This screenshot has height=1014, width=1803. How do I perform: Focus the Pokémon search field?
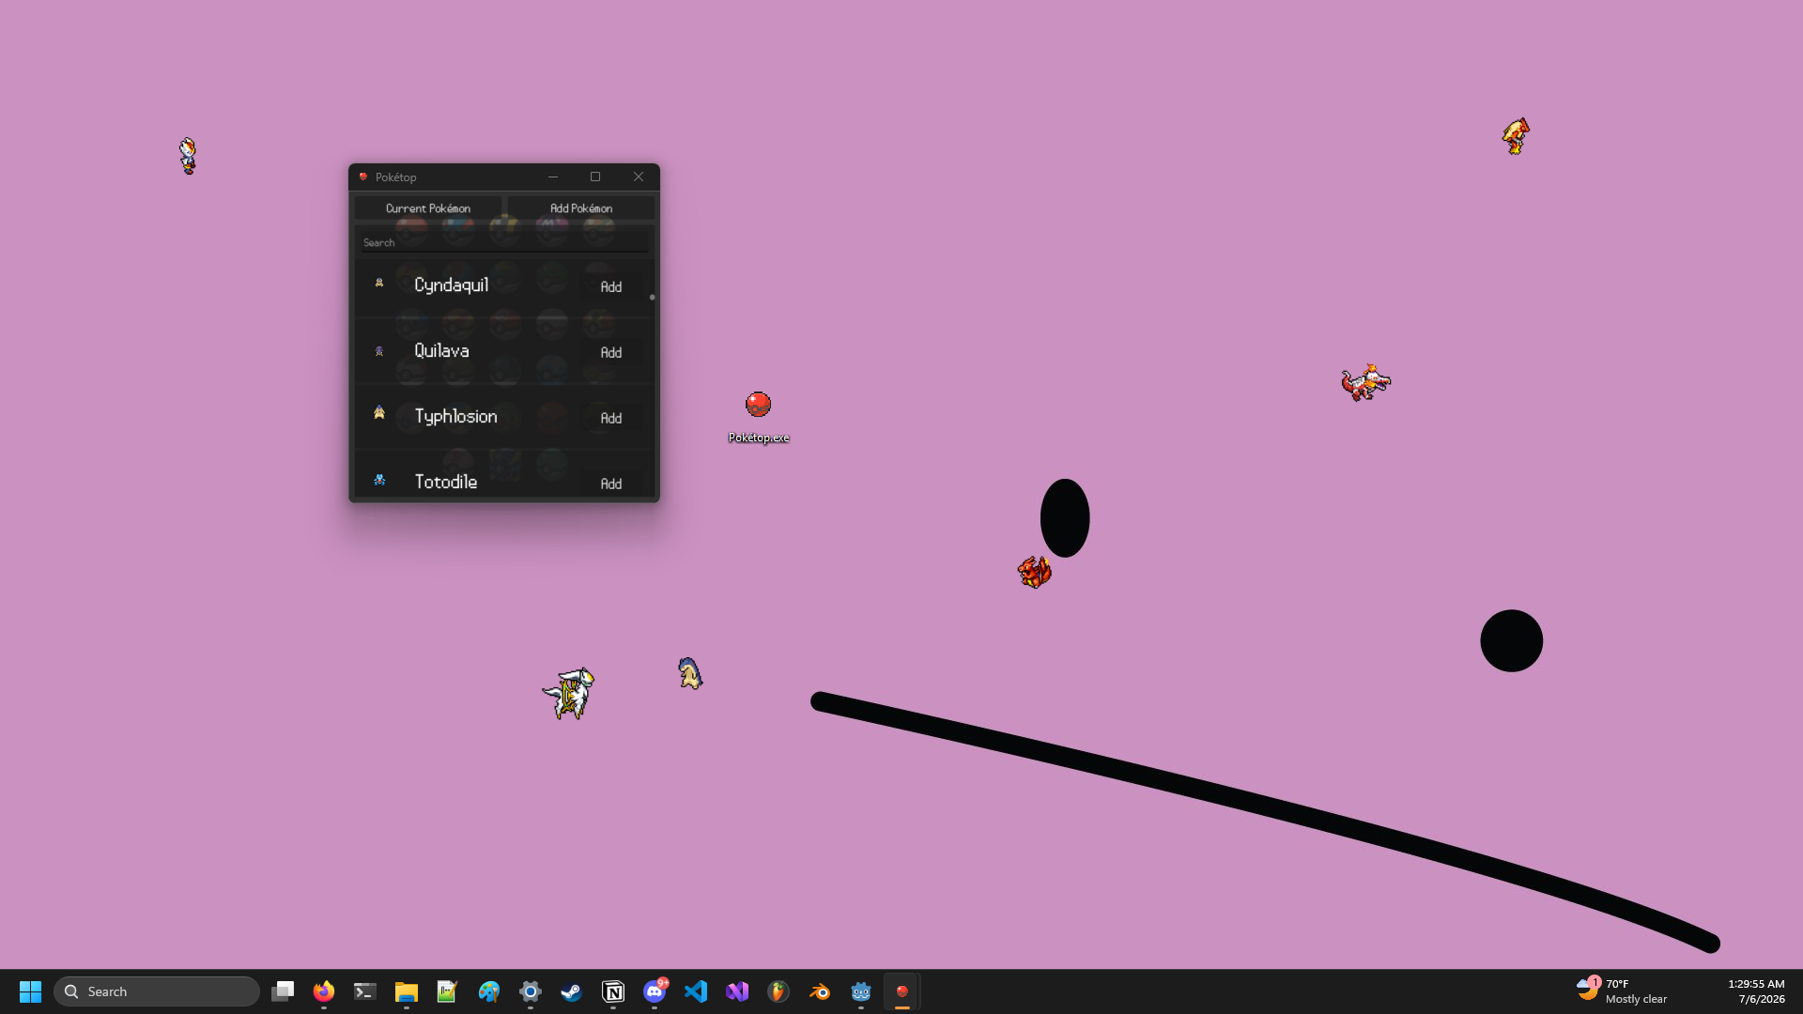pos(504,242)
